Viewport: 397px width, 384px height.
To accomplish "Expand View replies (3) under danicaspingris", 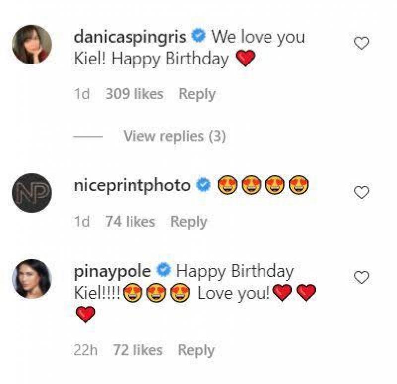I will pos(174,136).
